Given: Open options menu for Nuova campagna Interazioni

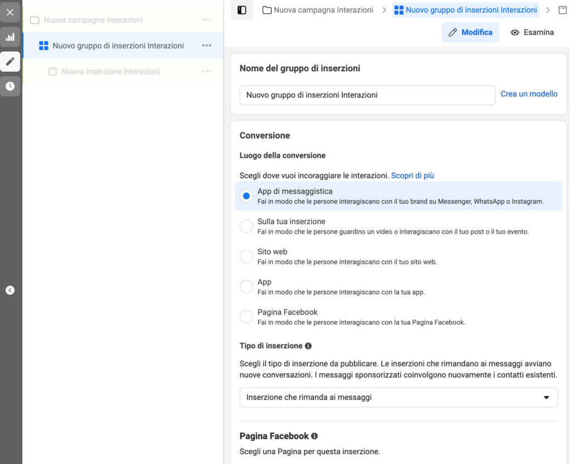Looking at the screenshot, I should pos(207,20).
